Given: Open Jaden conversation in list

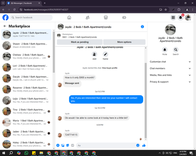Looking at the screenshot, I should pos(26,133).
